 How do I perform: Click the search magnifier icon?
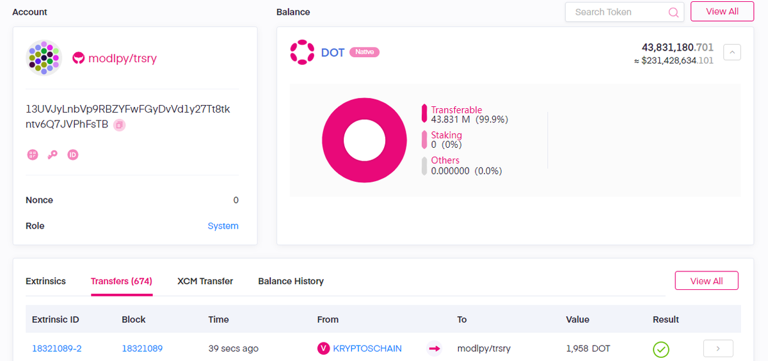pos(673,12)
